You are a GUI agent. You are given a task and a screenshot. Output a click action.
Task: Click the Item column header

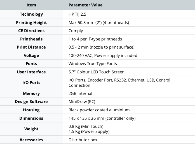31,5
